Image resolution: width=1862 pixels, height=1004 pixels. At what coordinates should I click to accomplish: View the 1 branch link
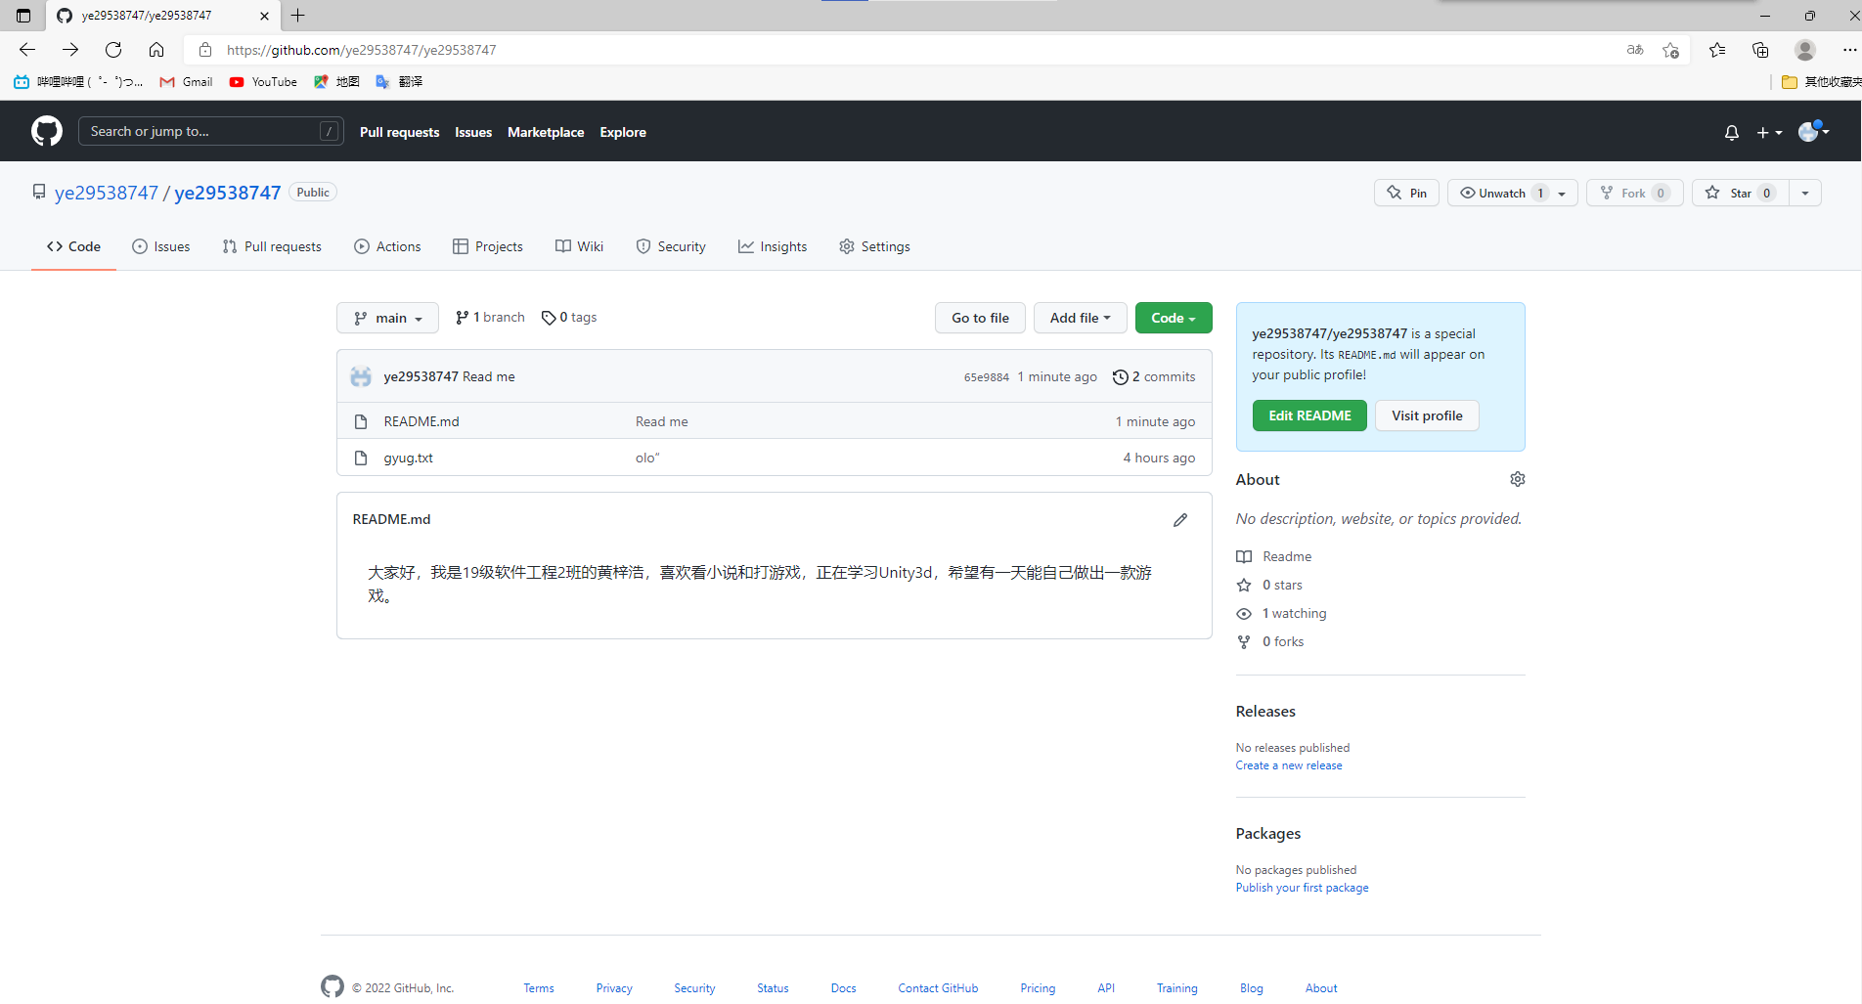click(490, 318)
